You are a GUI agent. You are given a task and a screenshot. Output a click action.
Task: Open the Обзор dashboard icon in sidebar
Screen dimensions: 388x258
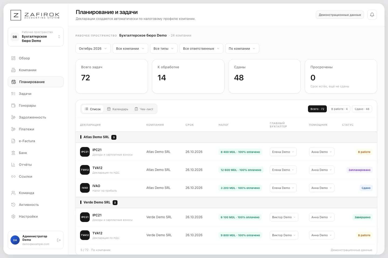13,58
